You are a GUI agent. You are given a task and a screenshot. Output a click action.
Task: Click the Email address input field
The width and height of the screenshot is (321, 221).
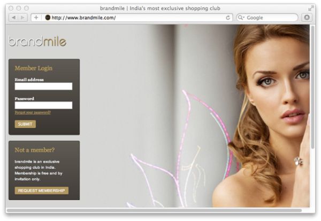(x=43, y=86)
